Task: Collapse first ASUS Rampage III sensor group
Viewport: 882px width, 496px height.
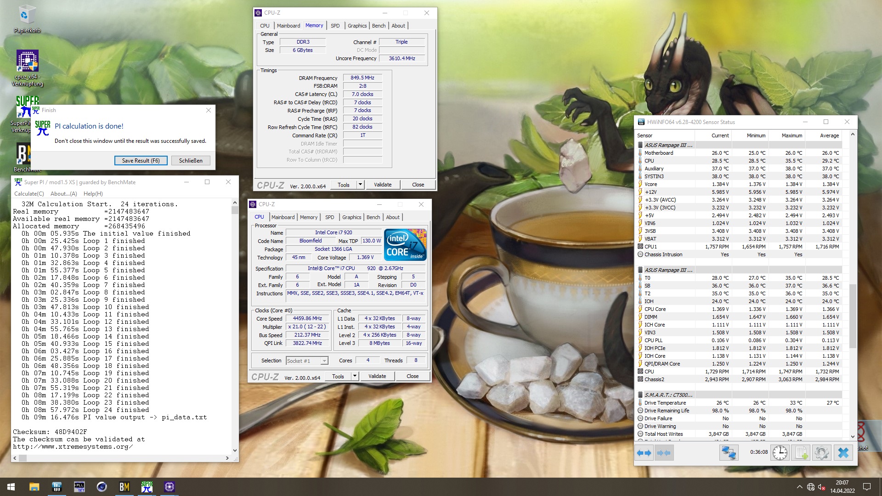Action: (x=640, y=145)
